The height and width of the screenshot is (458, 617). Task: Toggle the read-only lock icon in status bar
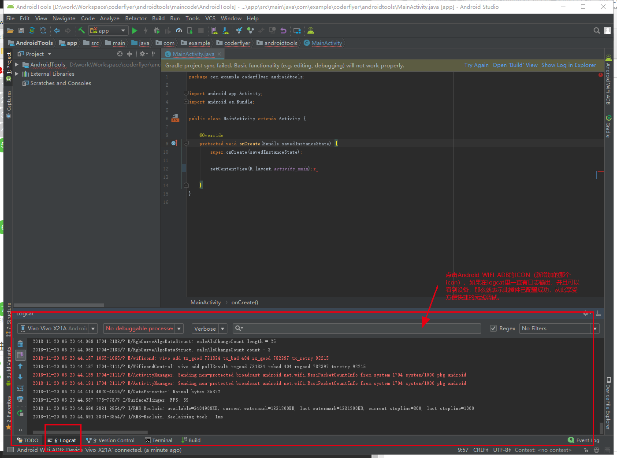tap(586, 450)
